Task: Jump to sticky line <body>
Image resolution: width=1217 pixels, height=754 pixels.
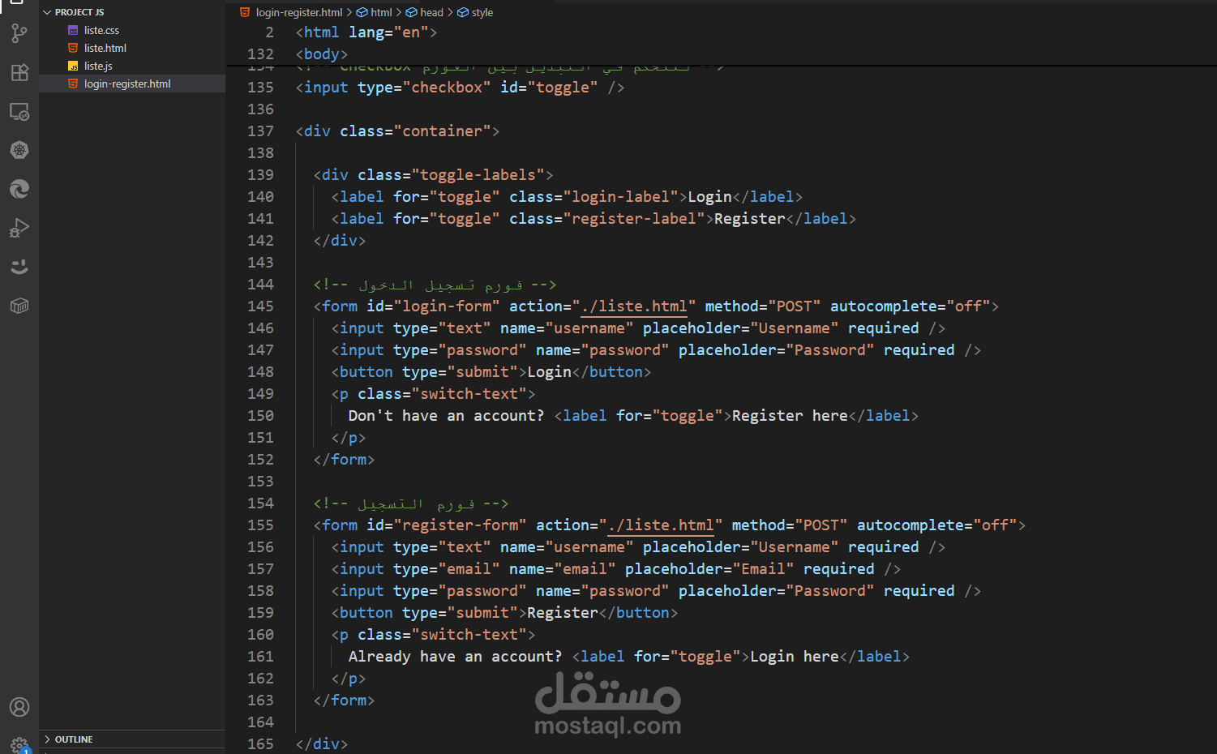Action: point(322,54)
